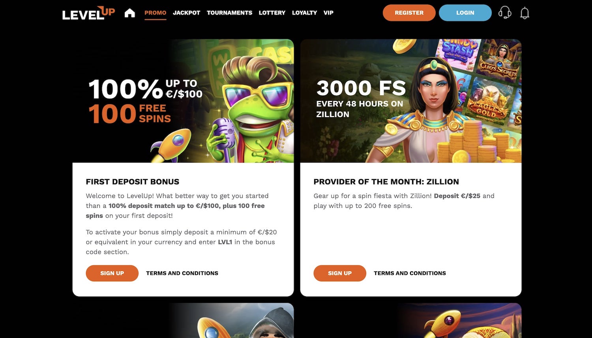
Task: Sign up for the Zillion provider promo
Action: click(x=340, y=273)
